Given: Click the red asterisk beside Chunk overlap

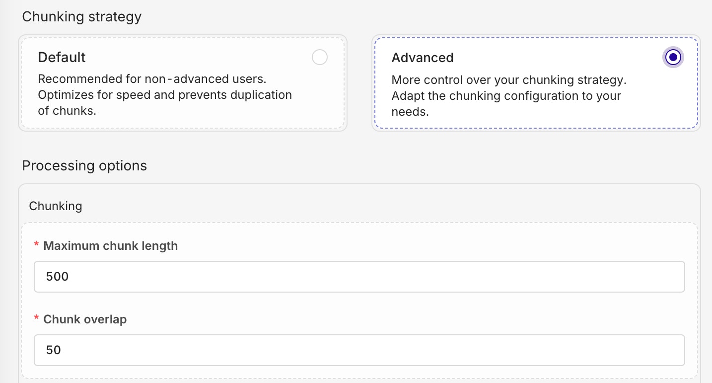Looking at the screenshot, I should 36,319.
